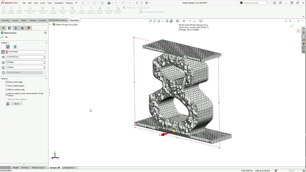This screenshot has width=306, height=172.
Task: Open the Appearances color ball icon in task pane
Action: [x=303, y=44]
